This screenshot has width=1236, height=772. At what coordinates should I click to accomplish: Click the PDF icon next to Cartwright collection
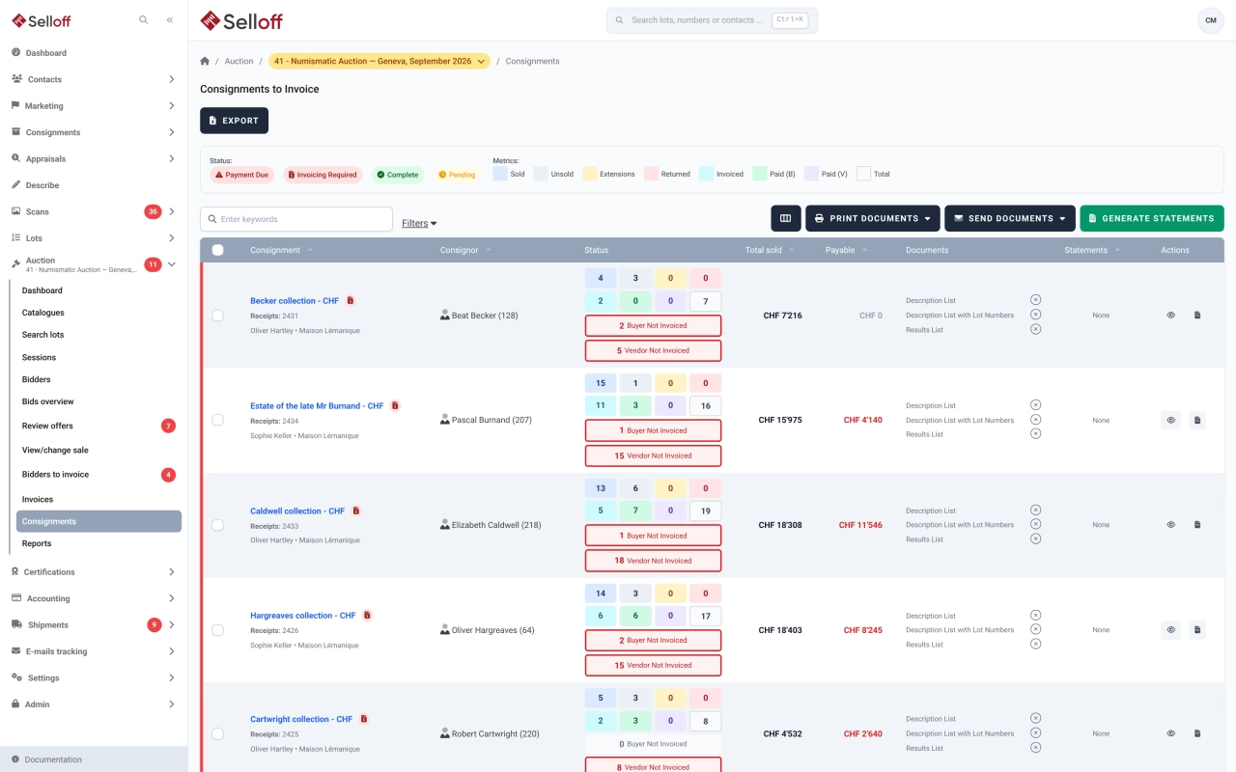[364, 719]
